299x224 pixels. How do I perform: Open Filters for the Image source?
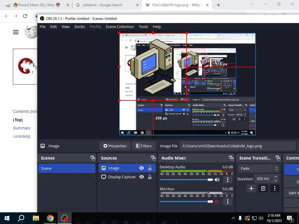coord(144,146)
